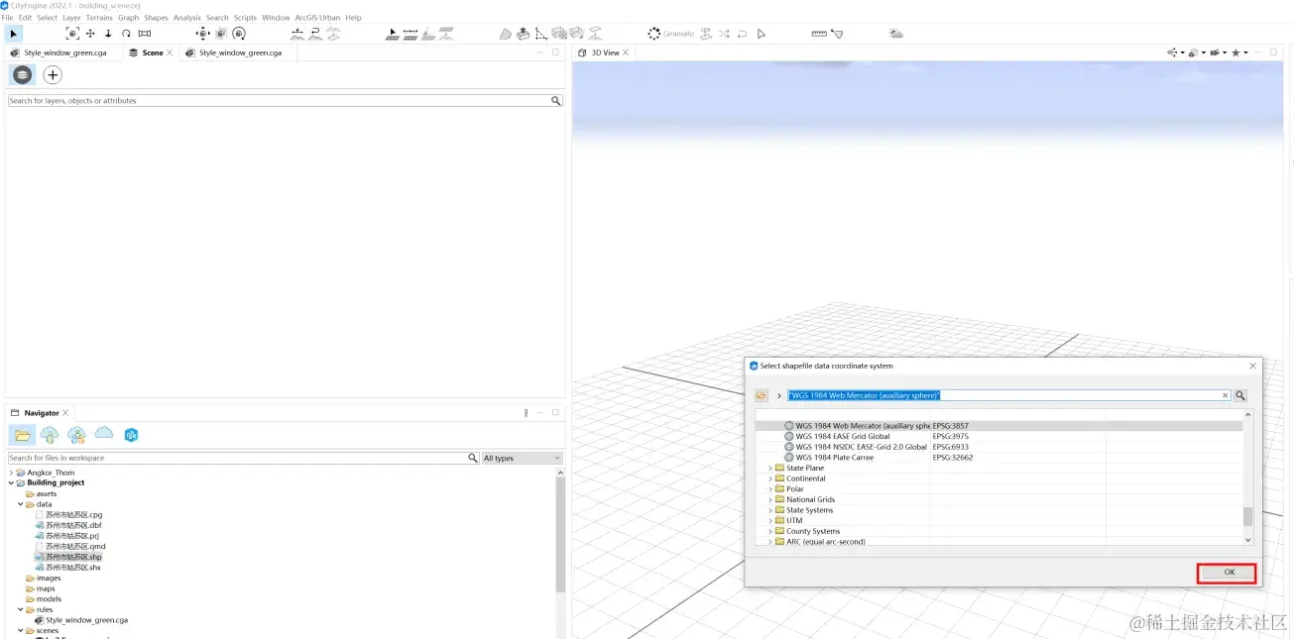
Task: Click the measure distance ruler icon
Action: click(x=818, y=34)
